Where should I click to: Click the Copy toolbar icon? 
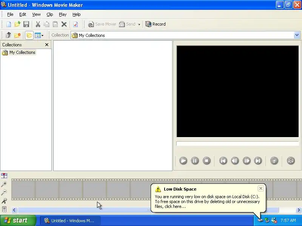tap(46, 24)
